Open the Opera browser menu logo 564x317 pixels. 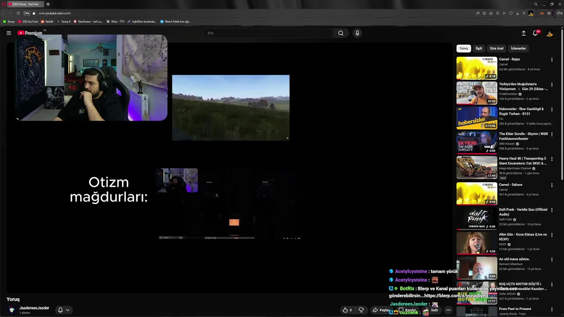(4, 4)
